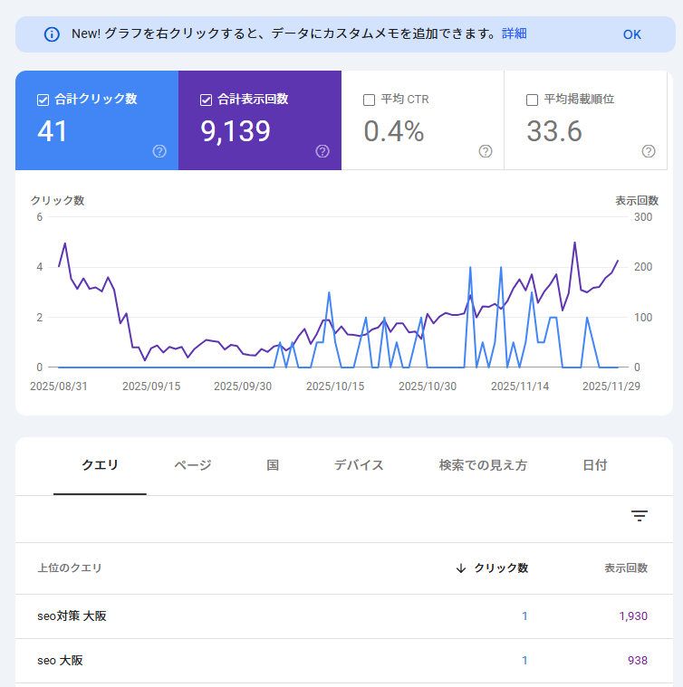Select the デバイス tab
Screen dimensions: 683x687
[x=359, y=465]
